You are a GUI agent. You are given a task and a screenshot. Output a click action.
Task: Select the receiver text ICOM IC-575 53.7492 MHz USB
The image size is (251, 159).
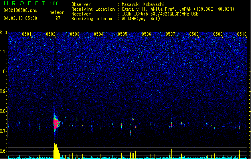[x=160, y=14]
